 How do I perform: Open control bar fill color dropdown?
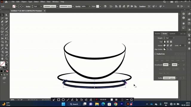tap(17, 6)
